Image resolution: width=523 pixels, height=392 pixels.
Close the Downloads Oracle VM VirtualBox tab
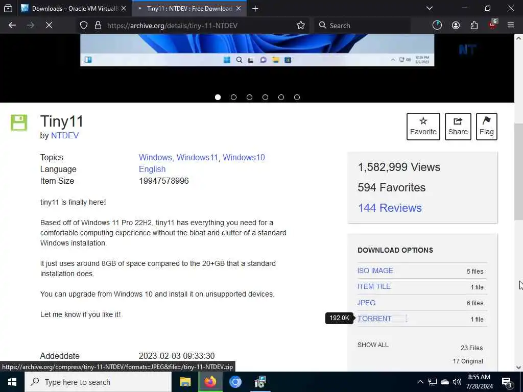pyautogui.click(x=124, y=9)
